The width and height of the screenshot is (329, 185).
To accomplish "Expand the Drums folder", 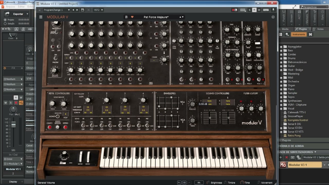I will click(x=281, y=58).
